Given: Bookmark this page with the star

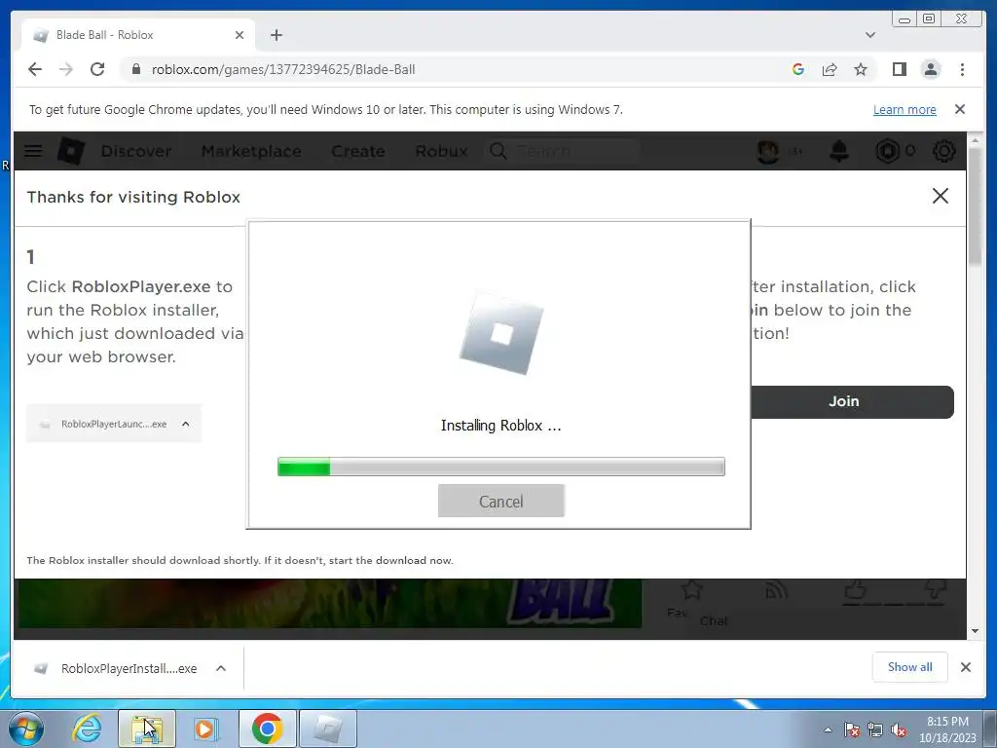Looking at the screenshot, I should pos(861,69).
